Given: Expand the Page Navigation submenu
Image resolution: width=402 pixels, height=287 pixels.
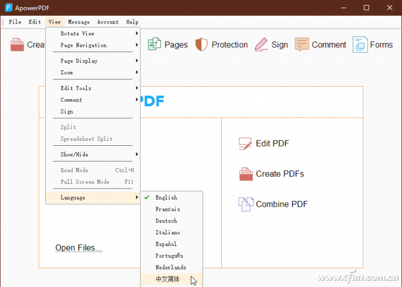Looking at the screenshot, I should [93, 45].
